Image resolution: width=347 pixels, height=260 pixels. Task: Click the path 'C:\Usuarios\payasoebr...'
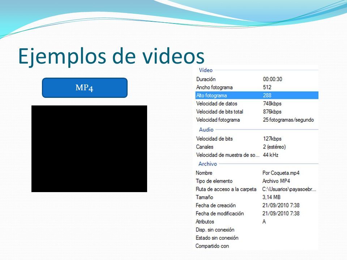289,189
